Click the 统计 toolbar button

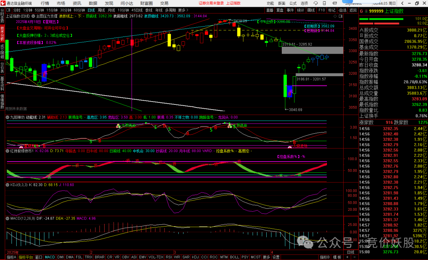click(300, 10)
